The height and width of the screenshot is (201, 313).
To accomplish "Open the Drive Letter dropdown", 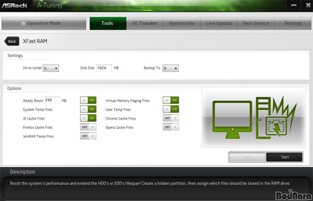I will coord(51,68).
